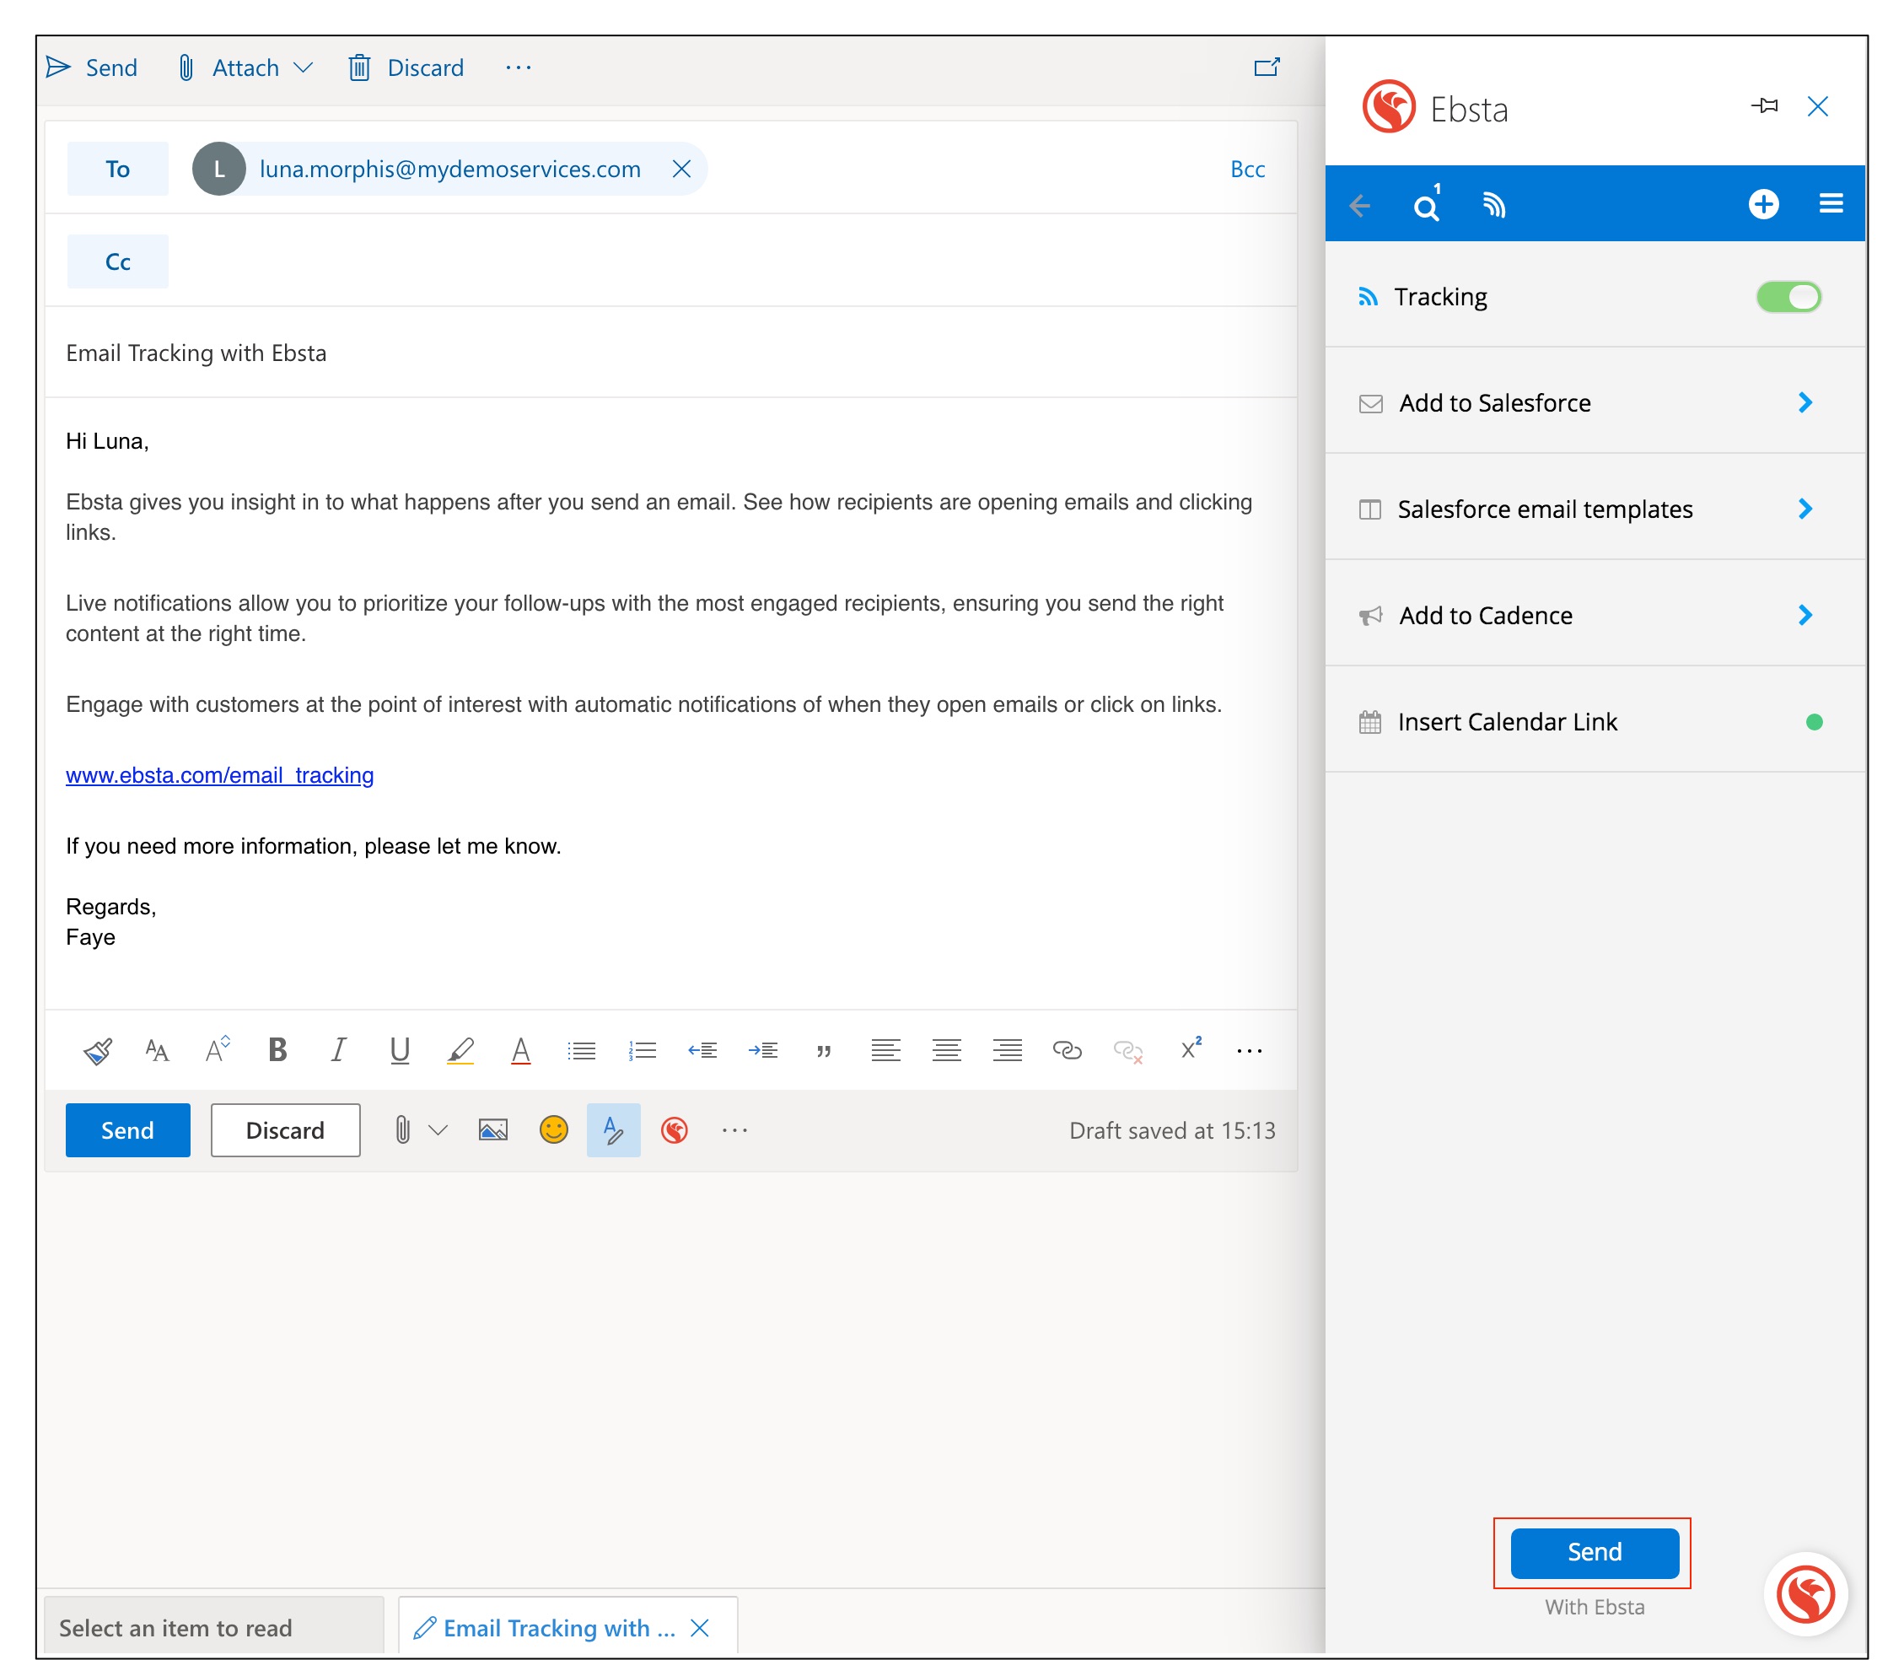Click the Ebsta search magnifier icon
Viewport: 1904px width, 1660px height.
pyautogui.click(x=1426, y=206)
